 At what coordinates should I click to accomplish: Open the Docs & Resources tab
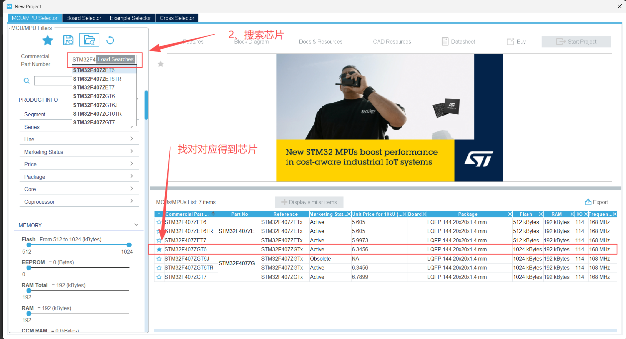click(x=321, y=42)
